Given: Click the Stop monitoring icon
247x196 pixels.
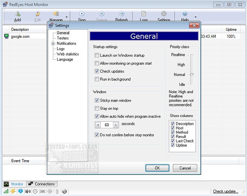Looking at the screenshot, I should [x=81, y=14].
